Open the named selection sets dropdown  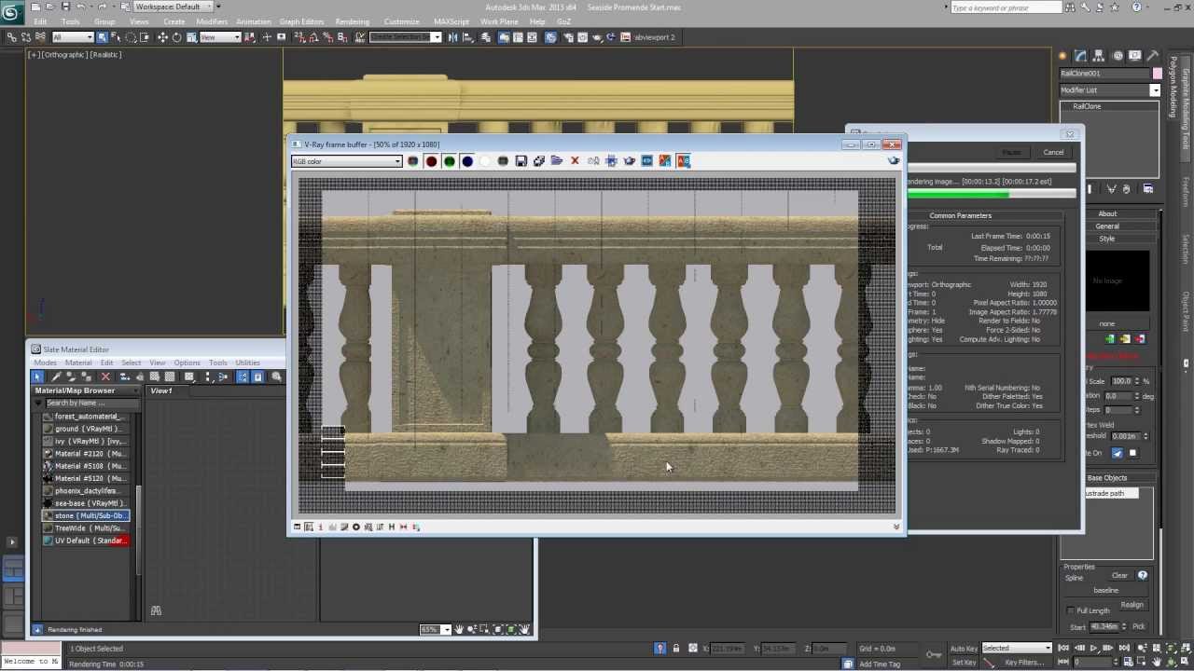pyautogui.click(x=405, y=37)
